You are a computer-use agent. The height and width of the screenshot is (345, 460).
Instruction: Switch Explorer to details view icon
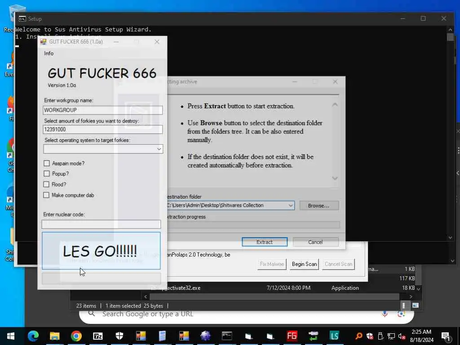(x=404, y=305)
